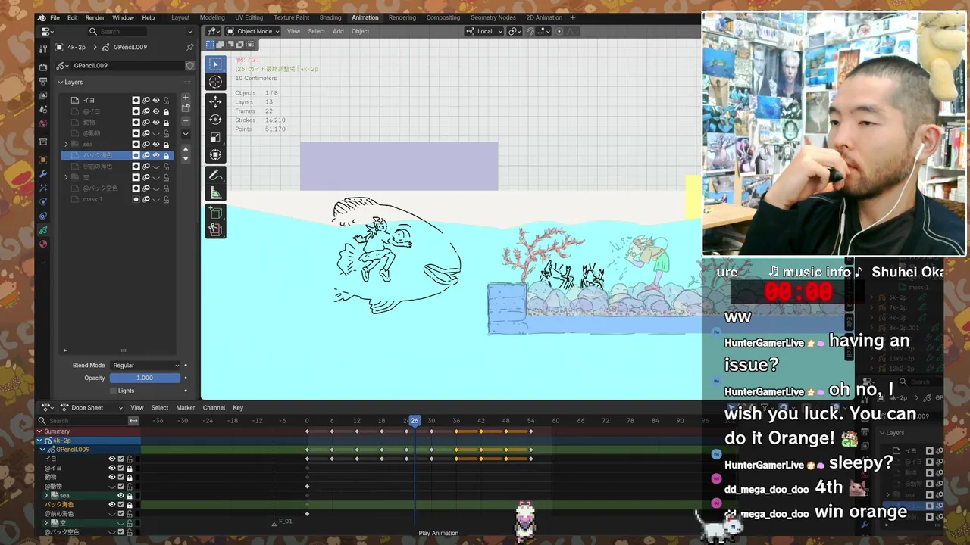The width and height of the screenshot is (970, 545).
Task: Toggle the fake user shield for GPencil.009
Action: pos(189,66)
